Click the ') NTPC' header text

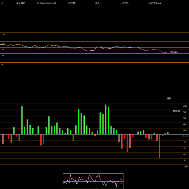click(x=125, y=3)
